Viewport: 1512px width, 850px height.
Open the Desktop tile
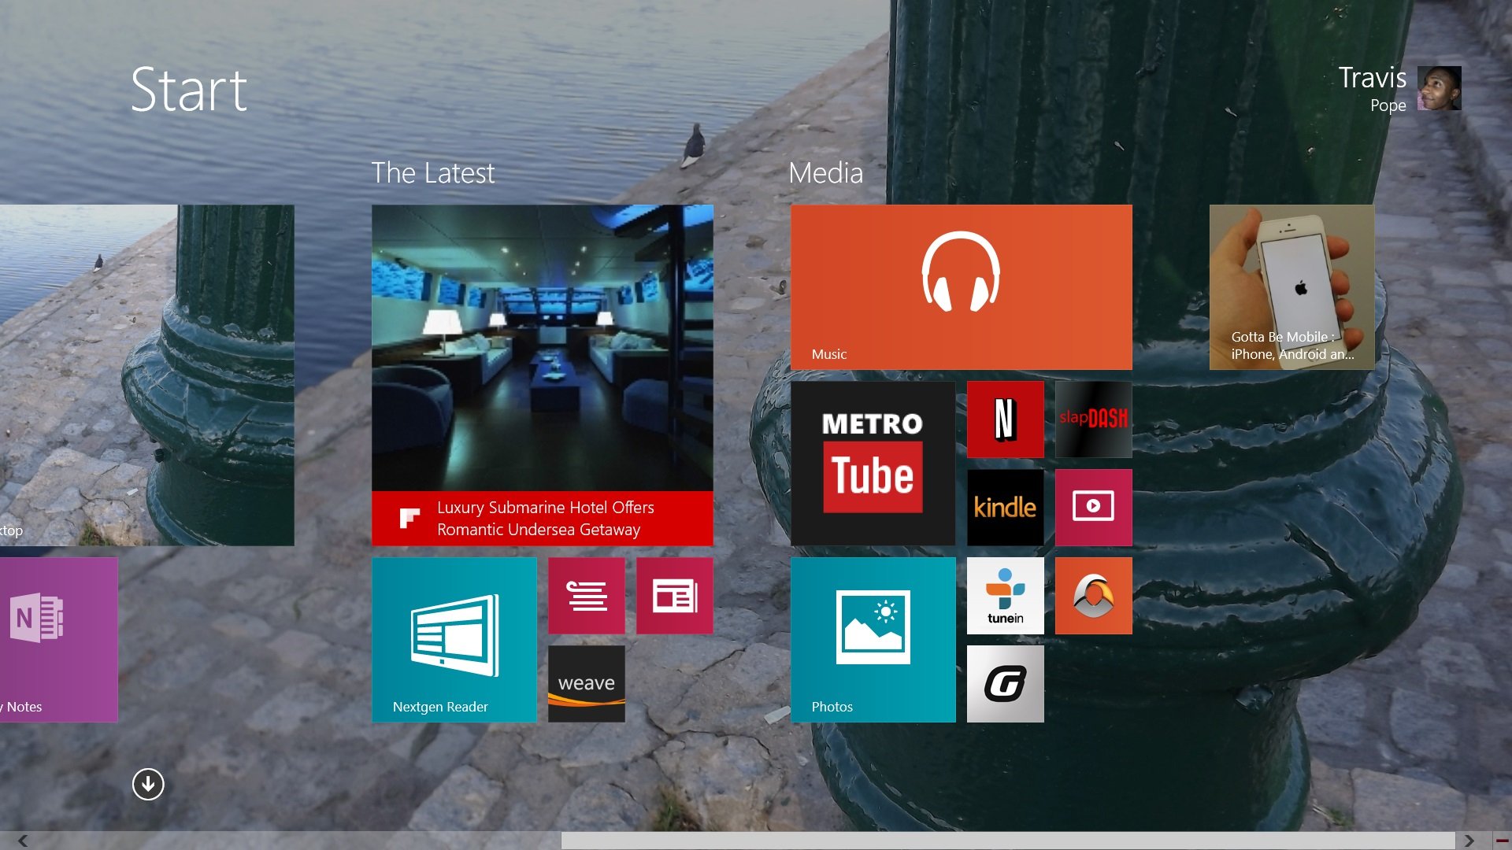pos(147,375)
